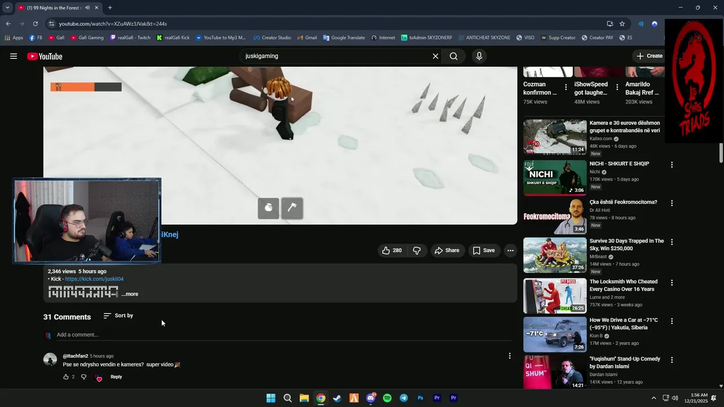Like the video with 280 likes
724x407 pixels.
392,250
